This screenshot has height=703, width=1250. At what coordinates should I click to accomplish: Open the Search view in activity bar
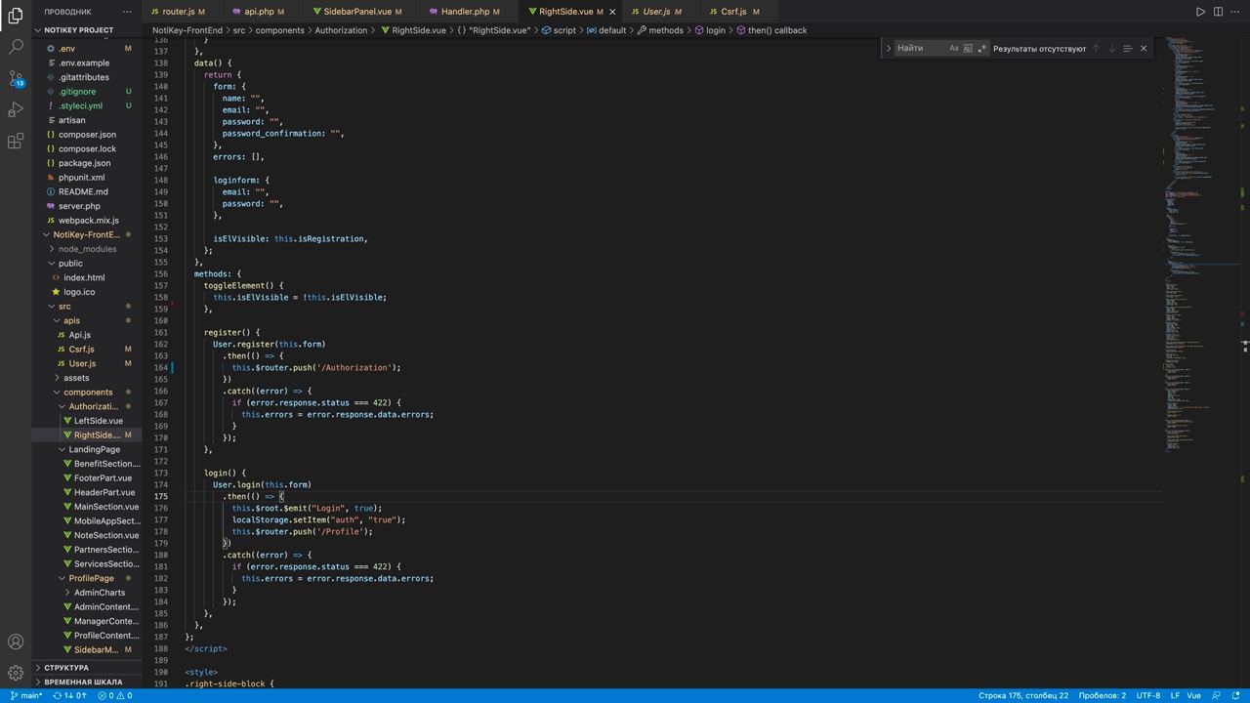(16, 46)
